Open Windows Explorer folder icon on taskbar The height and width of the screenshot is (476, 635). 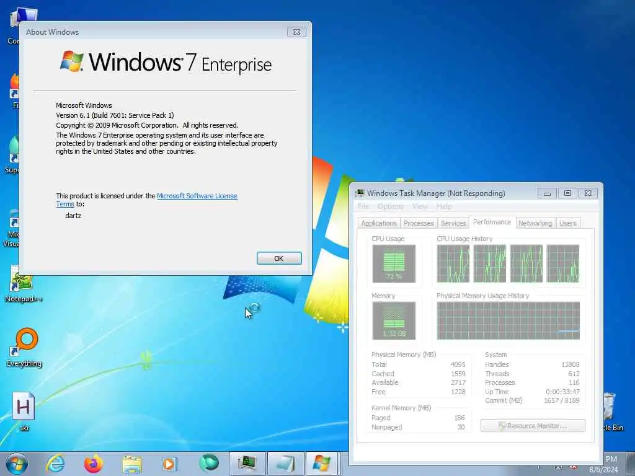point(131,464)
